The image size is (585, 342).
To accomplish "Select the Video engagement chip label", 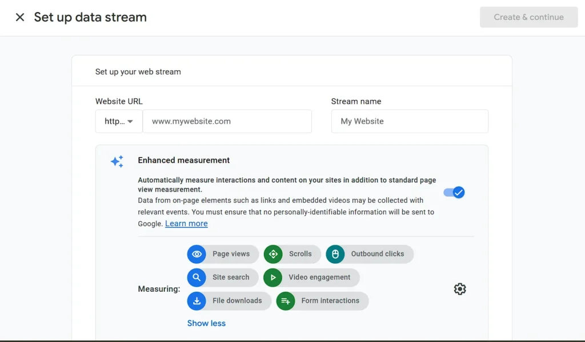I will [x=319, y=277].
